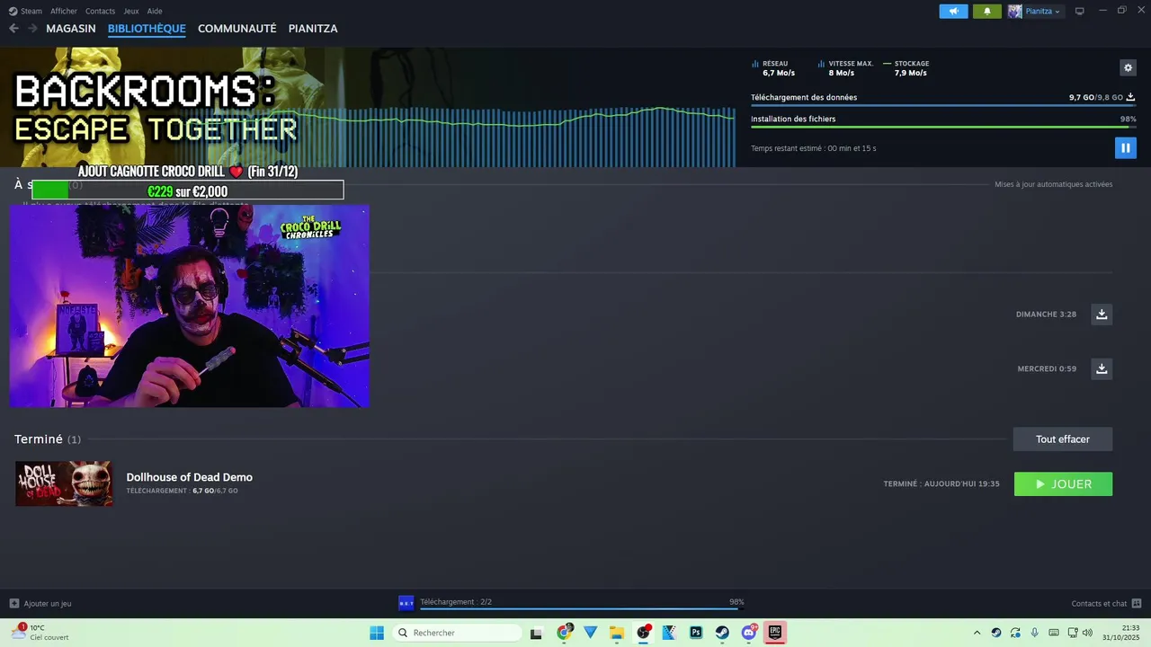Image resolution: width=1151 pixels, height=647 pixels.
Task: Click download icon for DIMANCHE 3:28
Action: [x=1102, y=314]
